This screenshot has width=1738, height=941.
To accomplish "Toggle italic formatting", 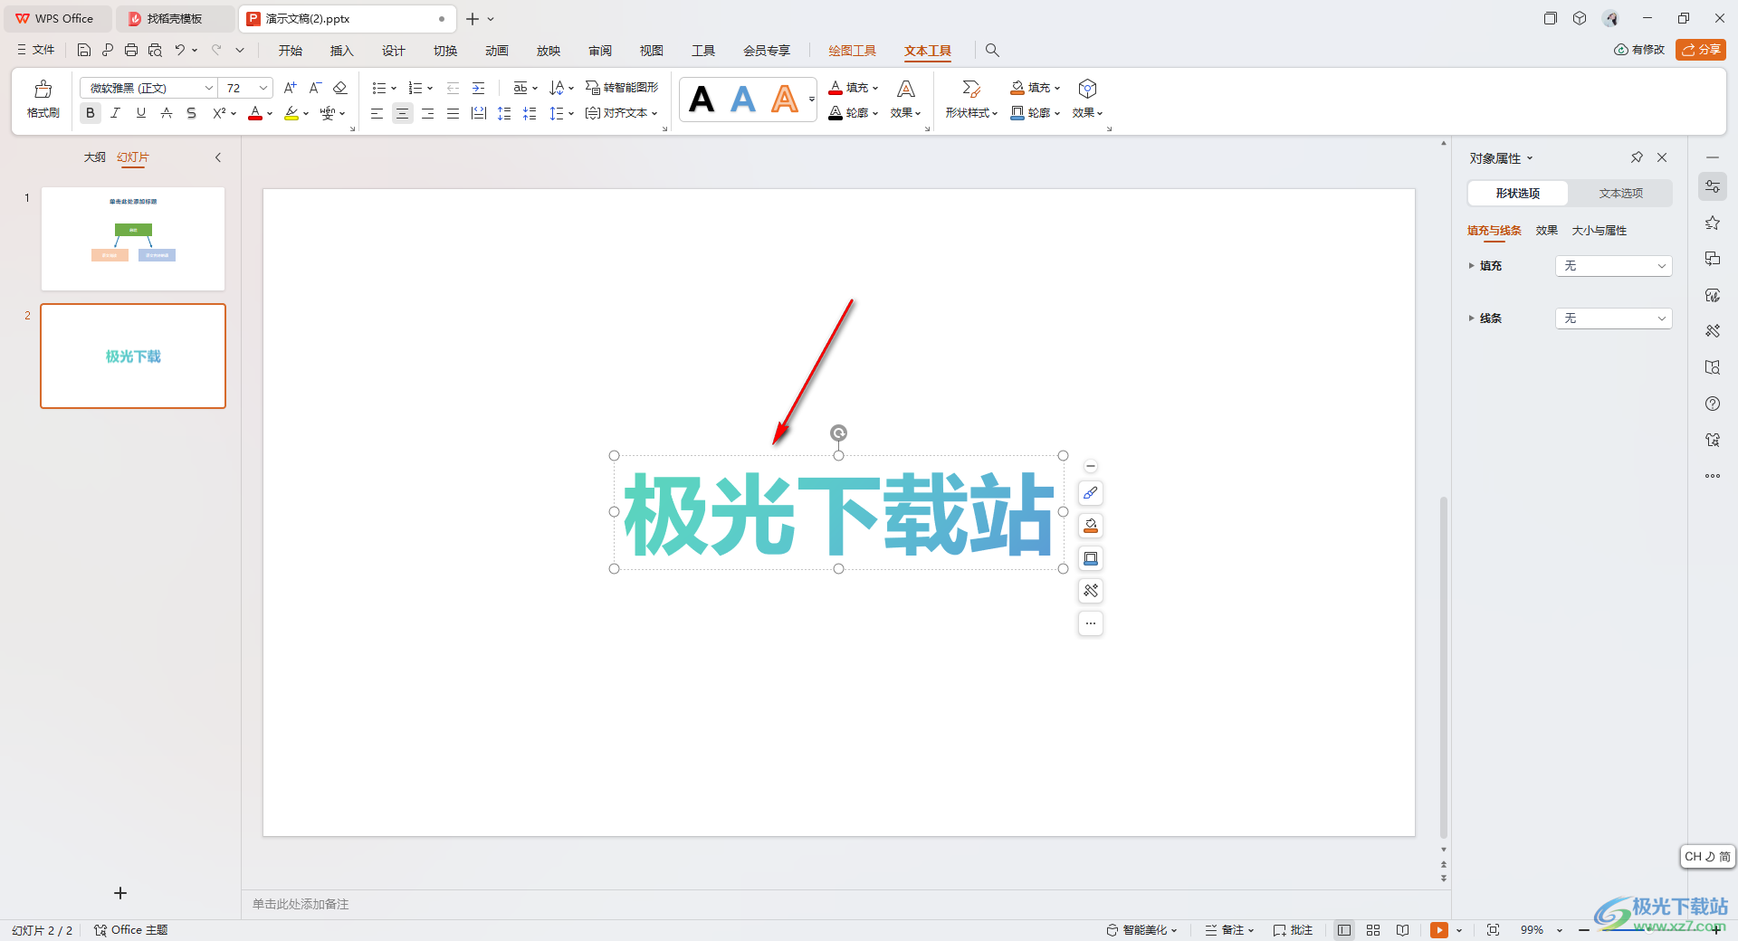I will click(115, 113).
